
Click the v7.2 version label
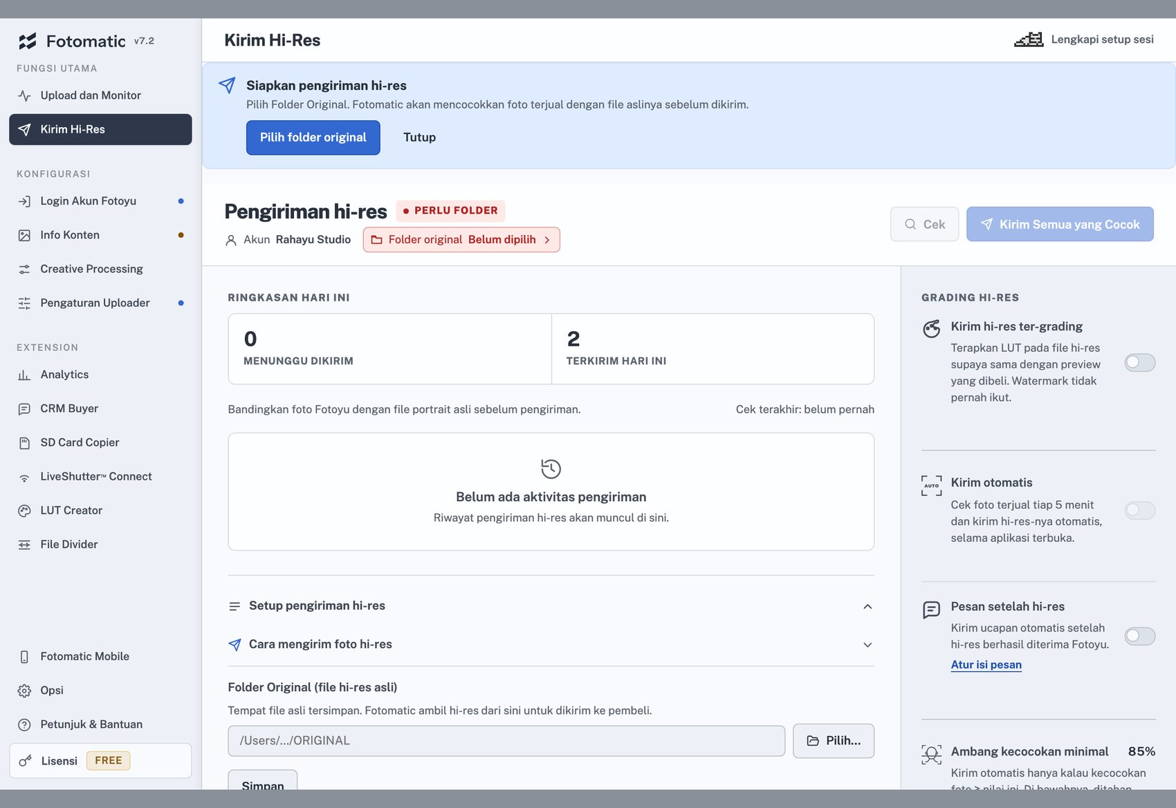[144, 41]
